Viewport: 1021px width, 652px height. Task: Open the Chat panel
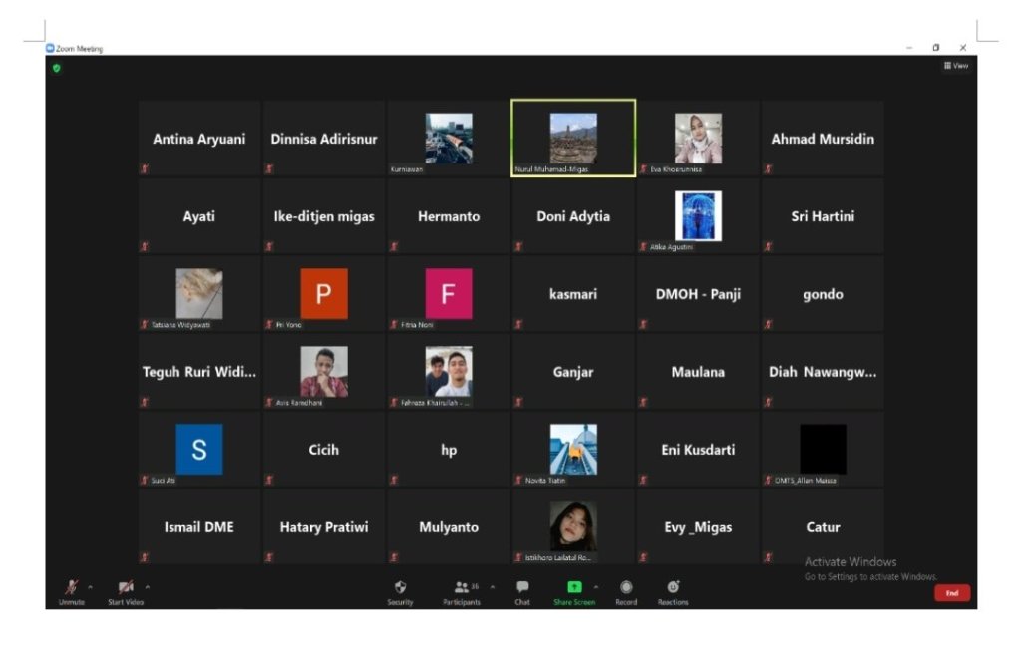point(522,588)
